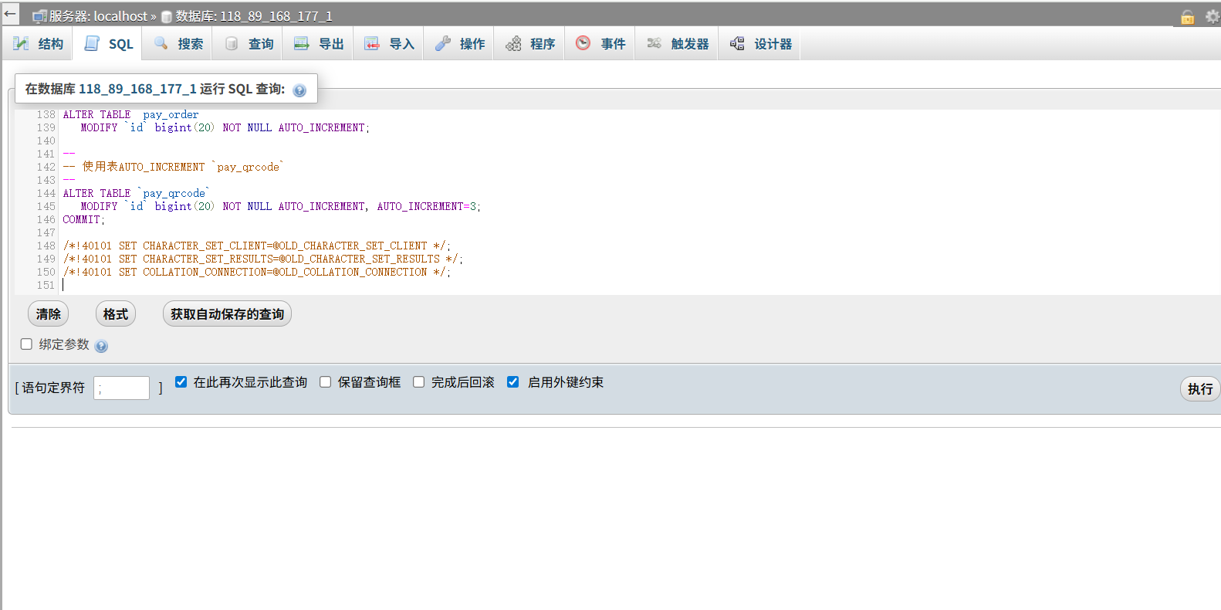Viewport: 1221px width, 610px height.
Task: Click the back arrow icon at top-left
Action: click(x=10, y=13)
